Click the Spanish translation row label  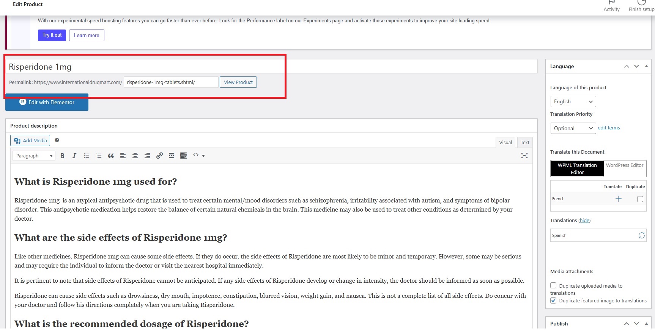pos(559,235)
